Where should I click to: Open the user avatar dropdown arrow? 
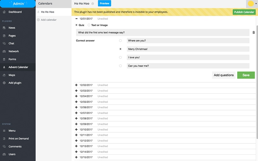256,4
